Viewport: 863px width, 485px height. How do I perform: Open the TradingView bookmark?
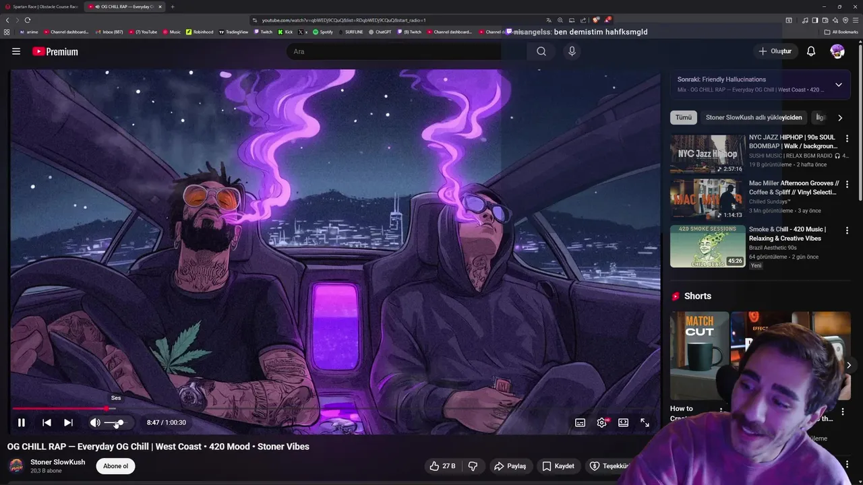pyautogui.click(x=233, y=32)
